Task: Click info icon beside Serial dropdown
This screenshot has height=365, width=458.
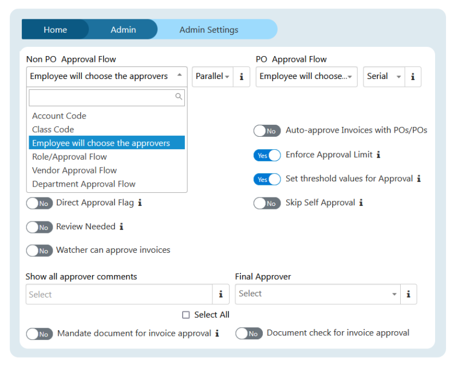Action: (413, 77)
